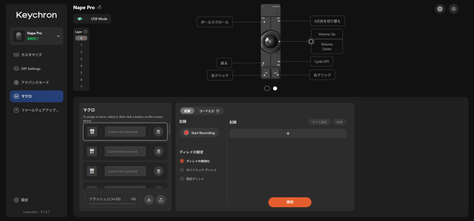474x221 pixels.
Task: Switch to the 配置 tab
Action: coord(187,111)
